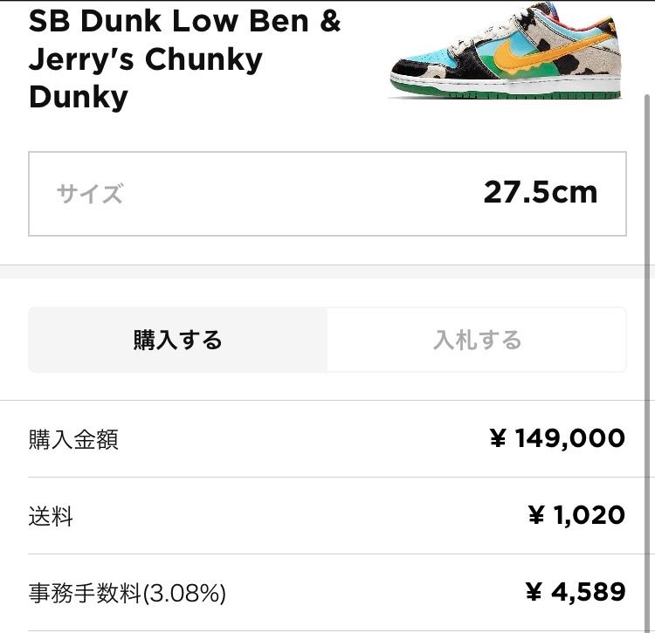The width and height of the screenshot is (655, 633).
Task: Switch to the 入札する tab
Action: 477,340
